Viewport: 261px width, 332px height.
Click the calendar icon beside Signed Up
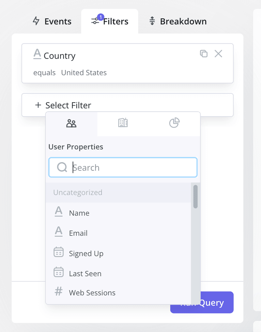click(x=58, y=252)
